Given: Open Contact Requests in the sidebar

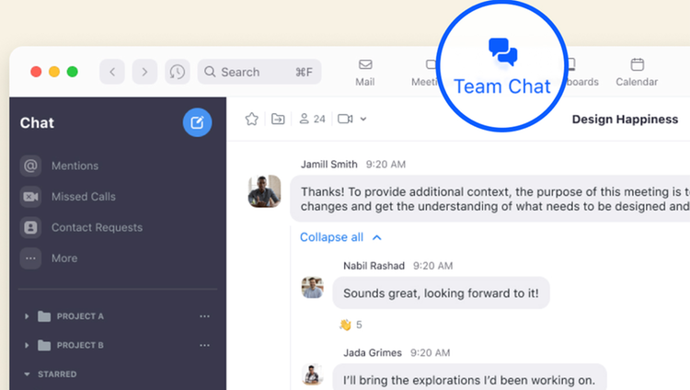Looking at the screenshot, I should [81, 227].
